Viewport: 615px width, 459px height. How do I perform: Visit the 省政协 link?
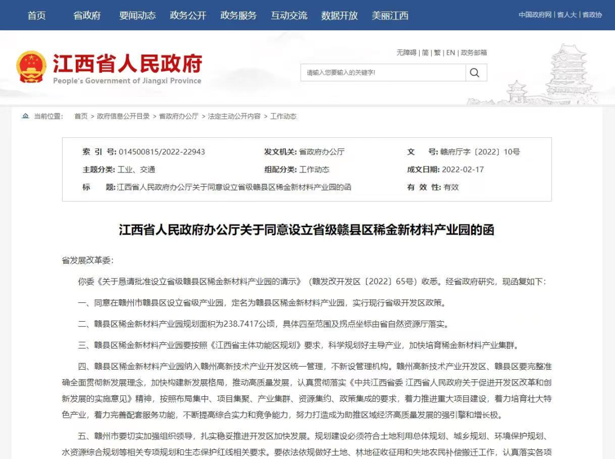(x=592, y=15)
